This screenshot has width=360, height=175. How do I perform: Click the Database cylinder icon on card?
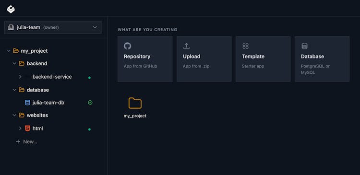pyautogui.click(x=304, y=46)
